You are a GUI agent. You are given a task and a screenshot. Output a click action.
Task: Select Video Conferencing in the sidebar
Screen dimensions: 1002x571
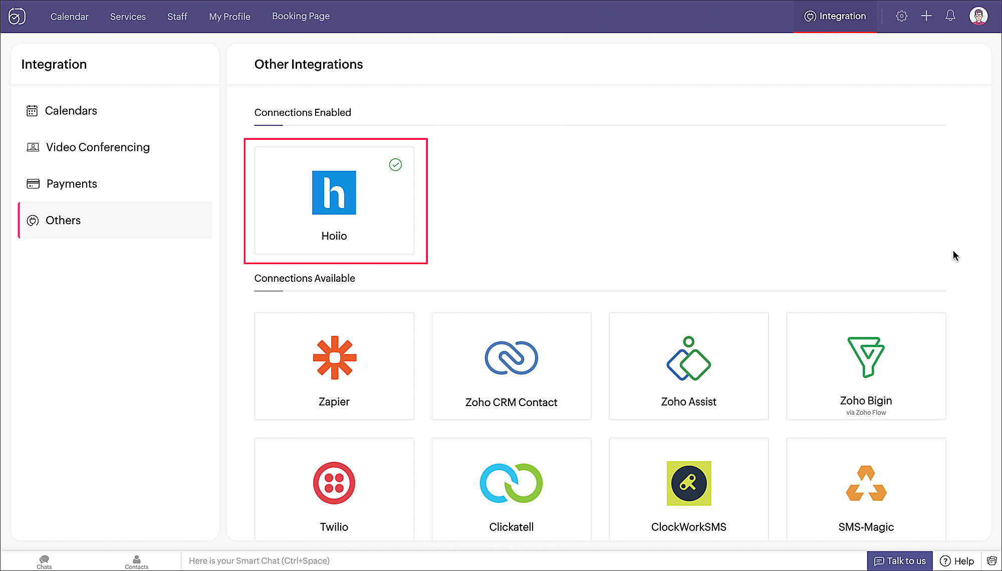[x=115, y=147]
